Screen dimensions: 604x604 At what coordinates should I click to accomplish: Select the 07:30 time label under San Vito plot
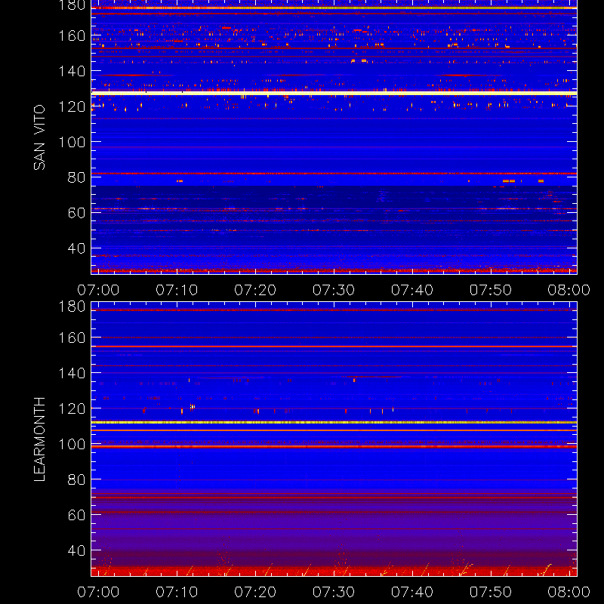point(334,290)
